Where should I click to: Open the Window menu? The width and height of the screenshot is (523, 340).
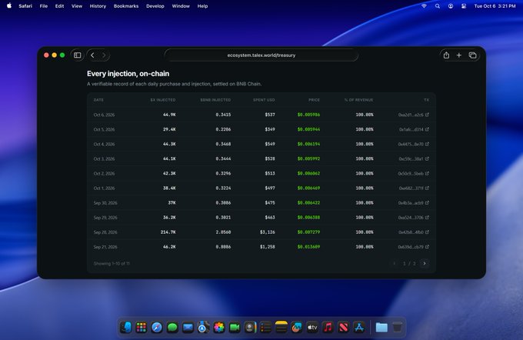pos(181,6)
